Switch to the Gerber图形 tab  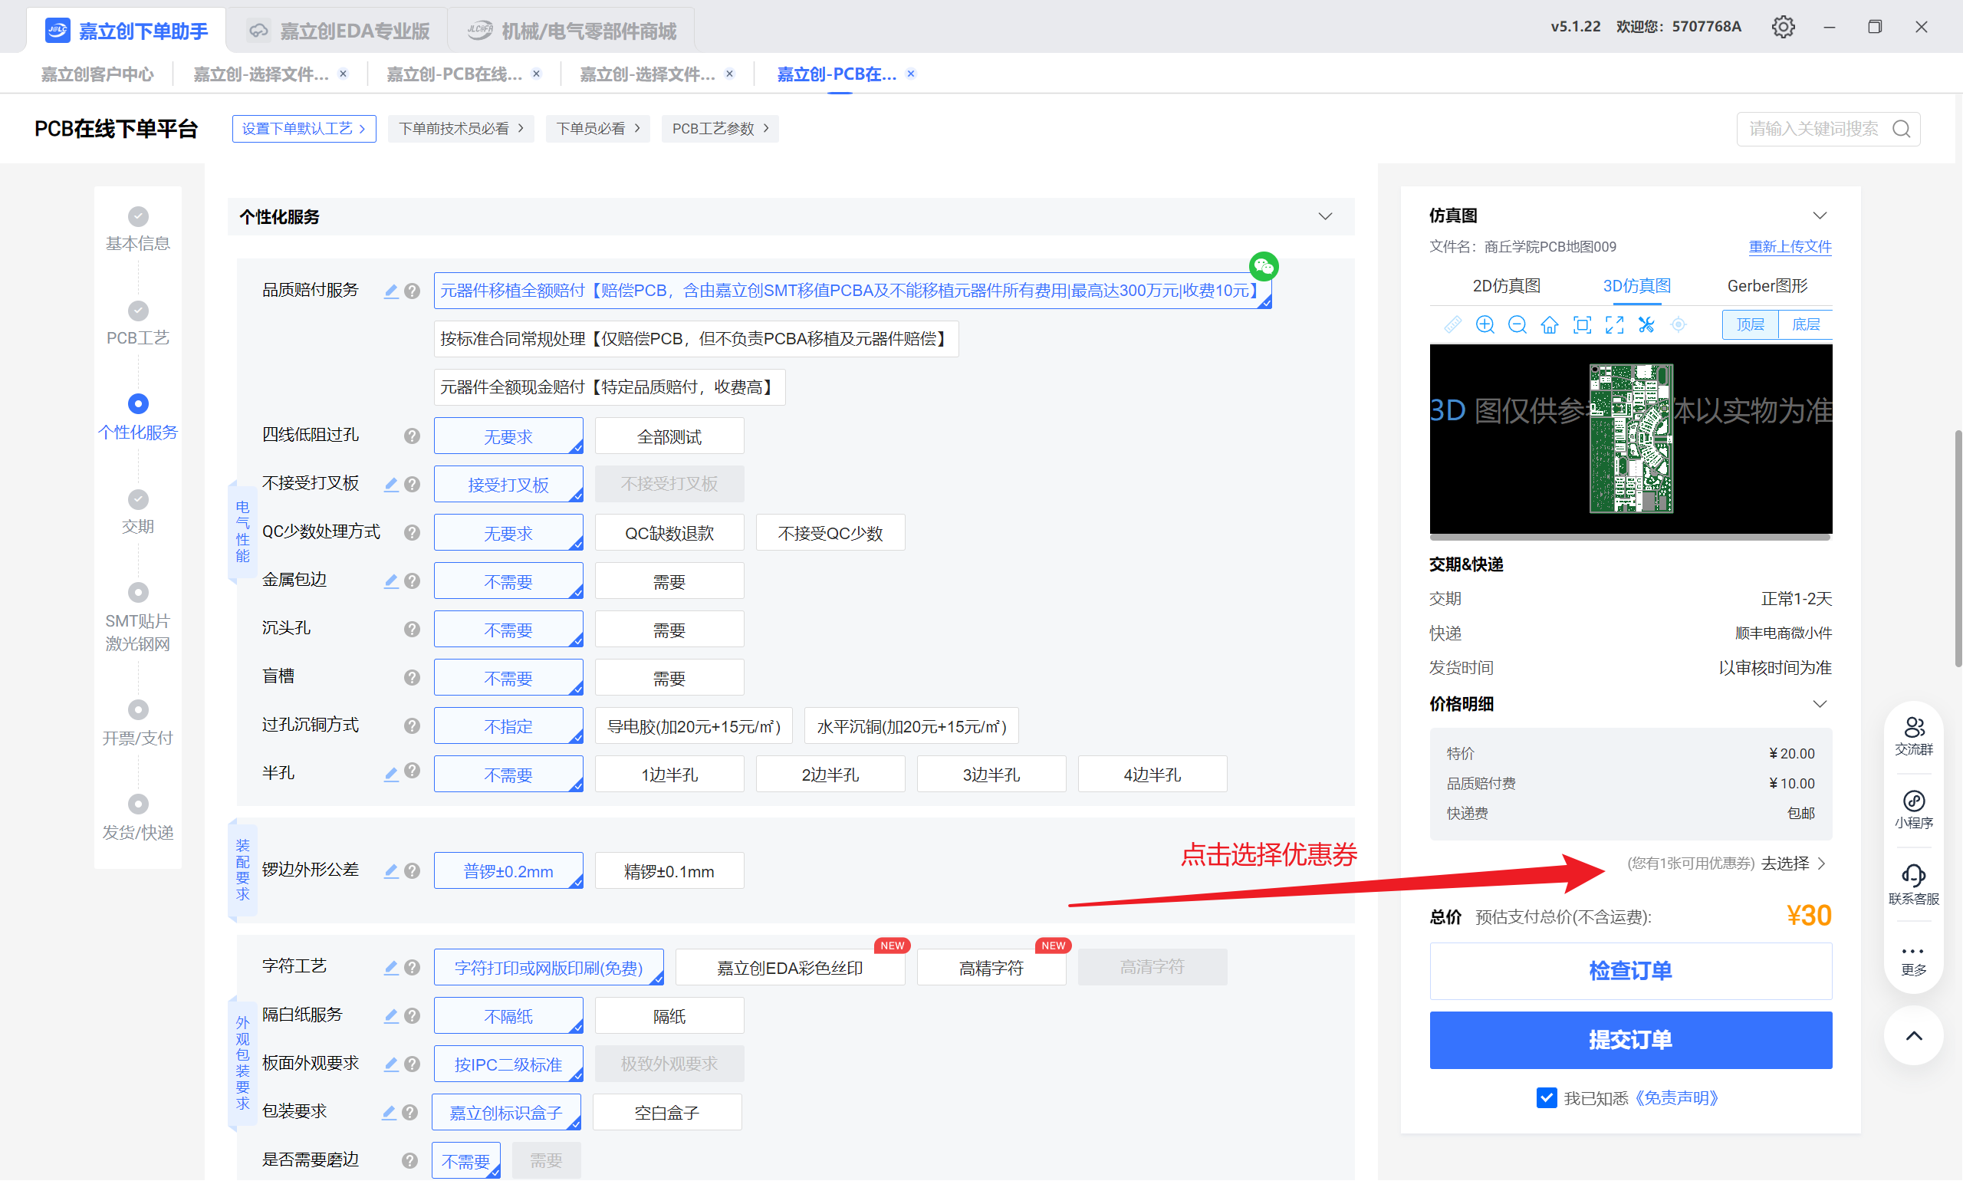1767,286
